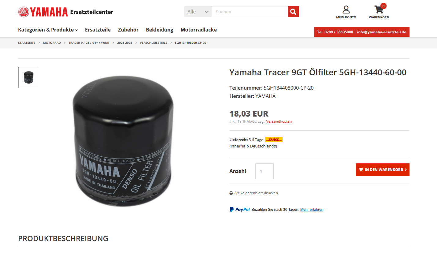Open the Alle search category dropdown
Viewport: 437px width, 257px height.
tap(198, 12)
